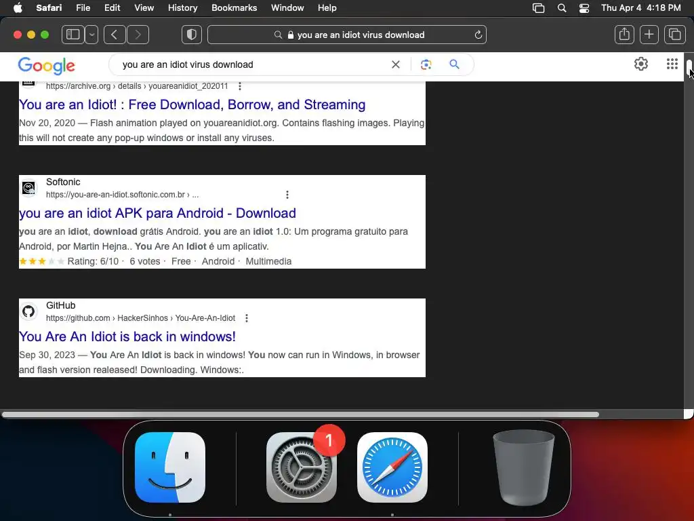Open the Bookmarks menu
Image resolution: width=694 pixels, height=521 pixels.
tap(234, 8)
